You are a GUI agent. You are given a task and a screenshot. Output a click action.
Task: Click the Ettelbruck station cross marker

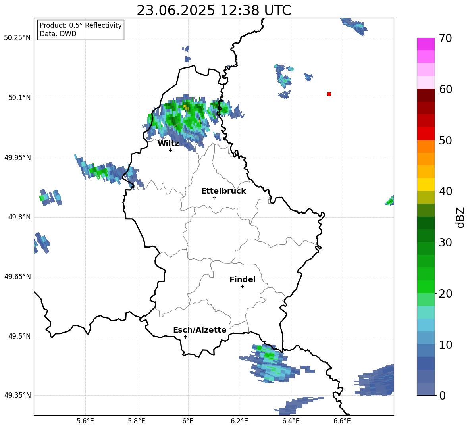[x=214, y=198]
